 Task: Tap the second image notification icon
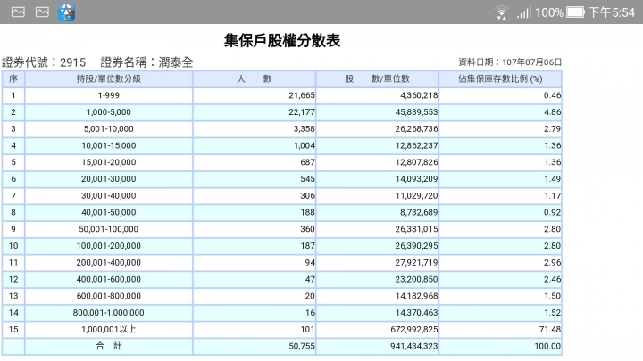tap(42, 12)
